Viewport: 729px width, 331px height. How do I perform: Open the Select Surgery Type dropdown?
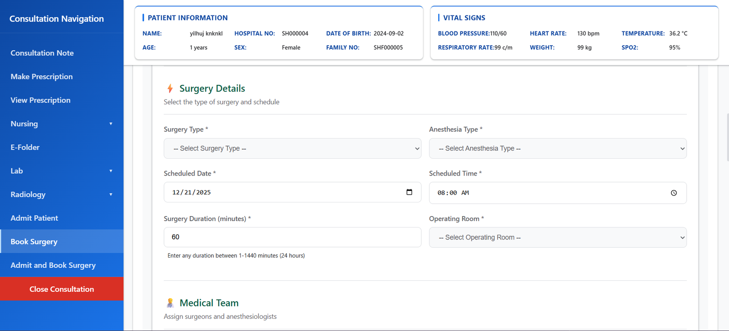pyautogui.click(x=292, y=149)
